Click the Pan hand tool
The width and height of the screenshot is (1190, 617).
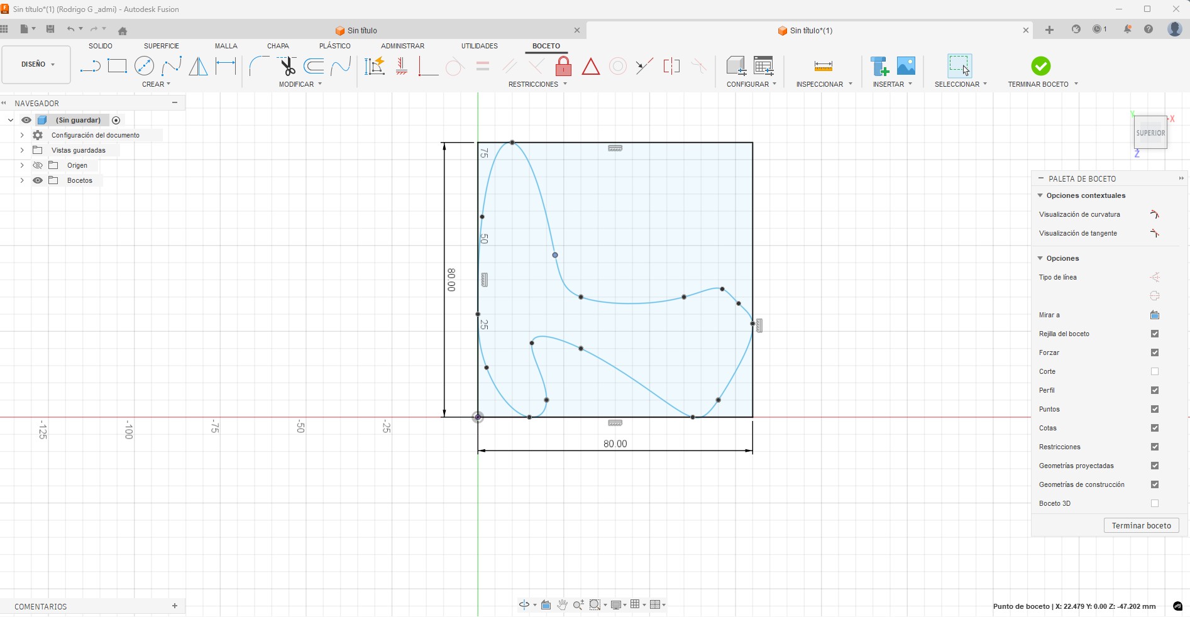tap(562, 604)
